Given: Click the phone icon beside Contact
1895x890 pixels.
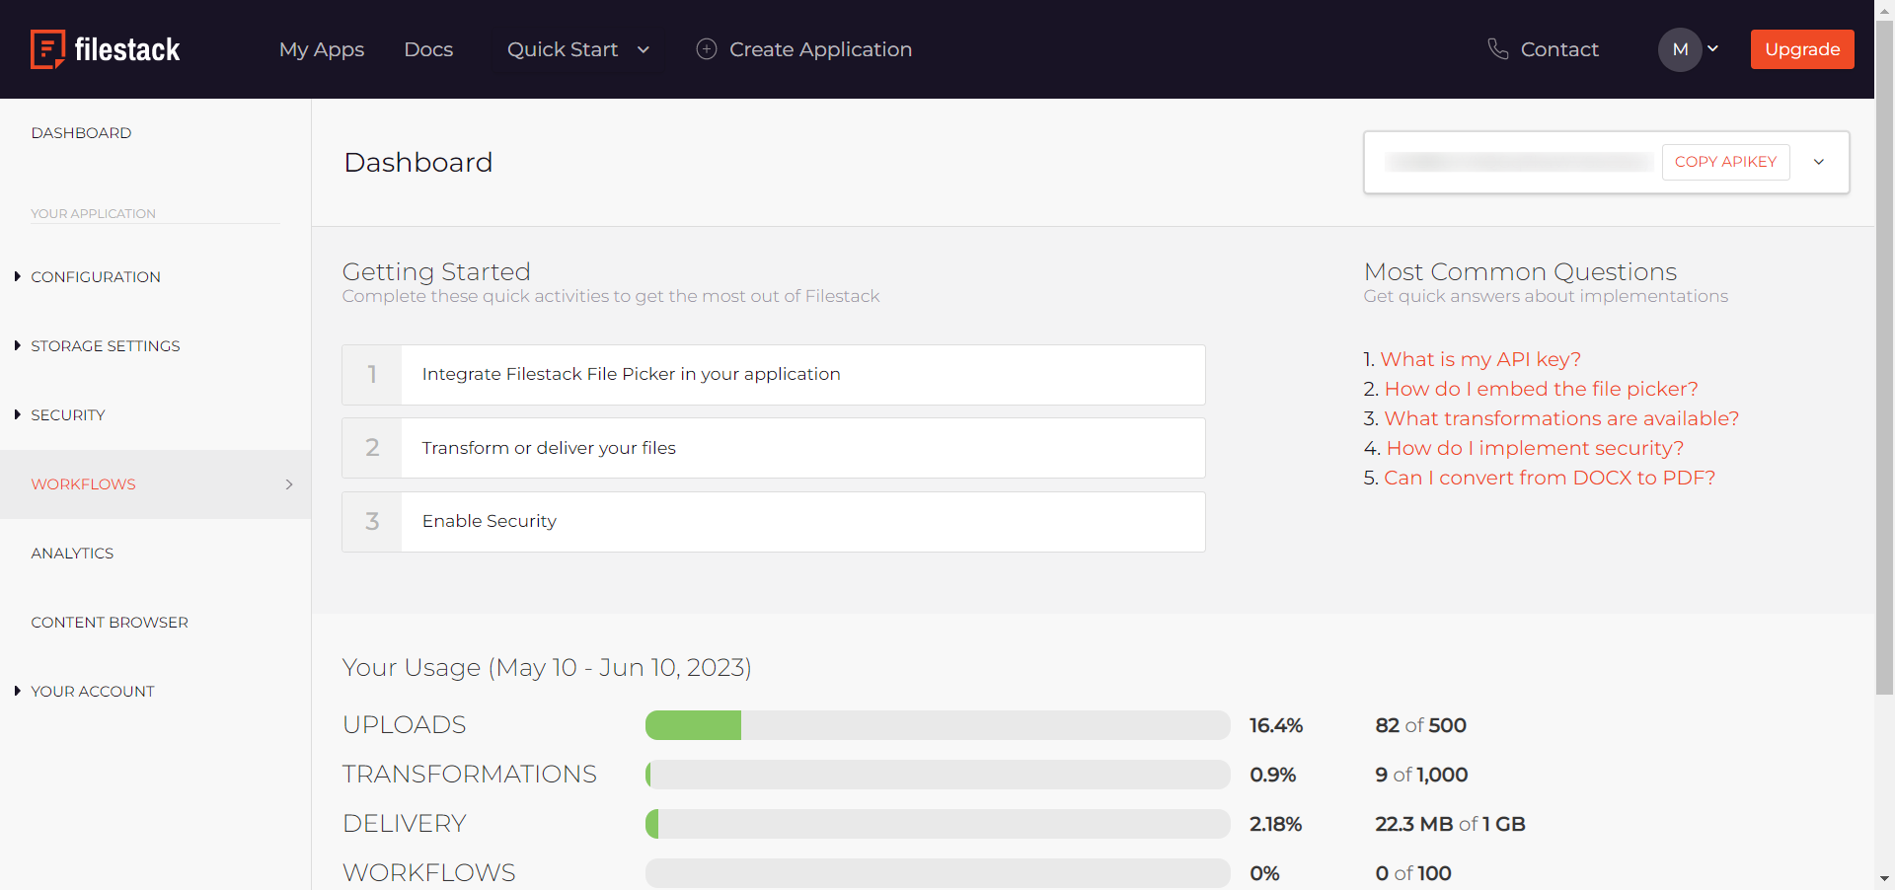Looking at the screenshot, I should click(1497, 49).
